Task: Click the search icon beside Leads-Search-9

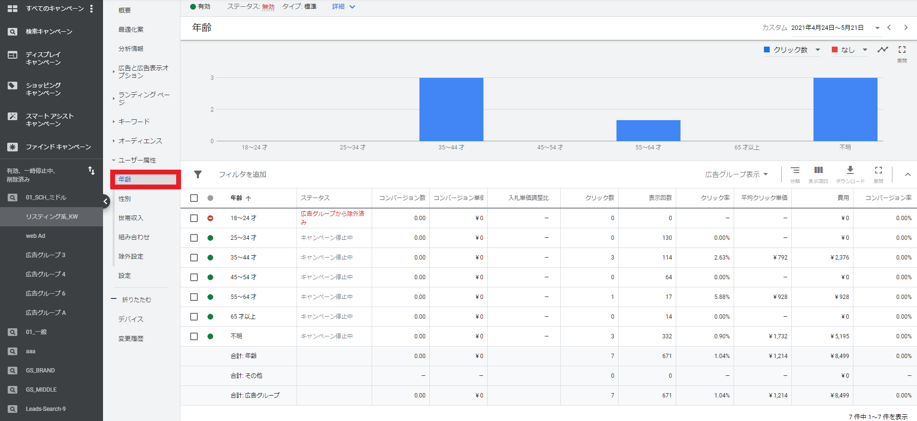Action: pyautogui.click(x=13, y=409)
